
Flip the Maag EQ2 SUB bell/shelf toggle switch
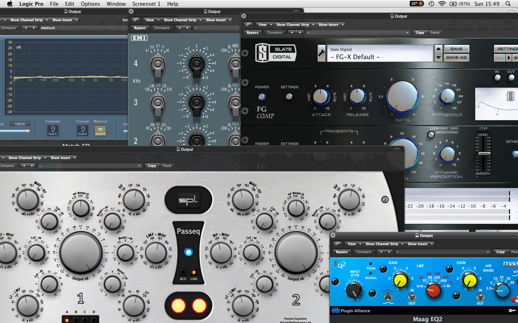(x=388, y=297)
